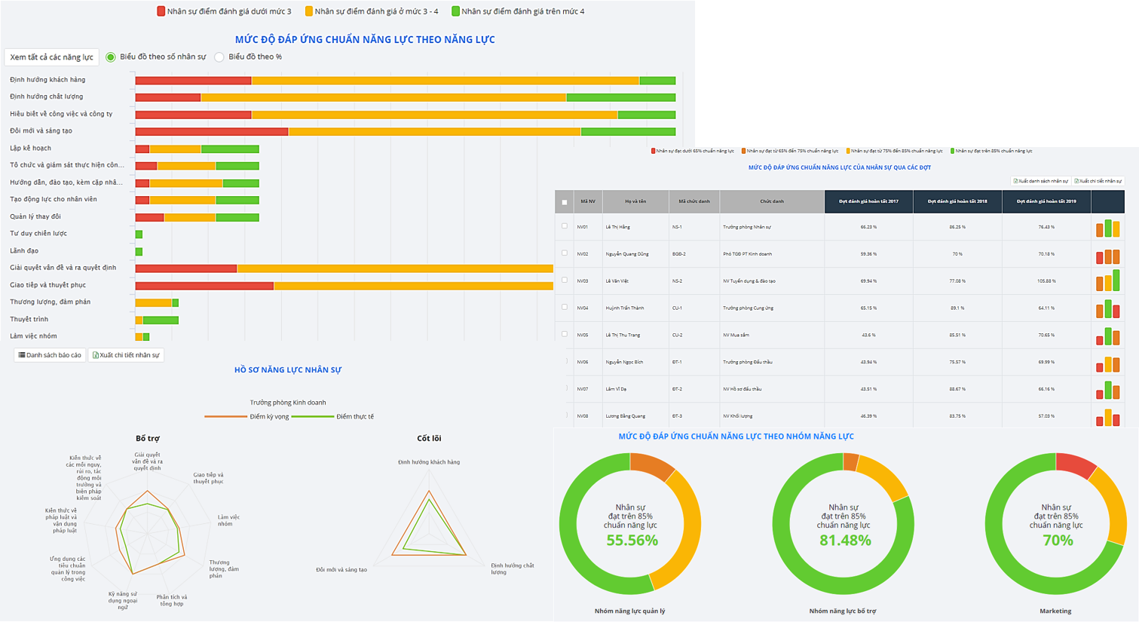Click the orange segment of 'Nhóm năng lực quản lý' donut
Screen dimensions: 1139x622
[651, 465]
